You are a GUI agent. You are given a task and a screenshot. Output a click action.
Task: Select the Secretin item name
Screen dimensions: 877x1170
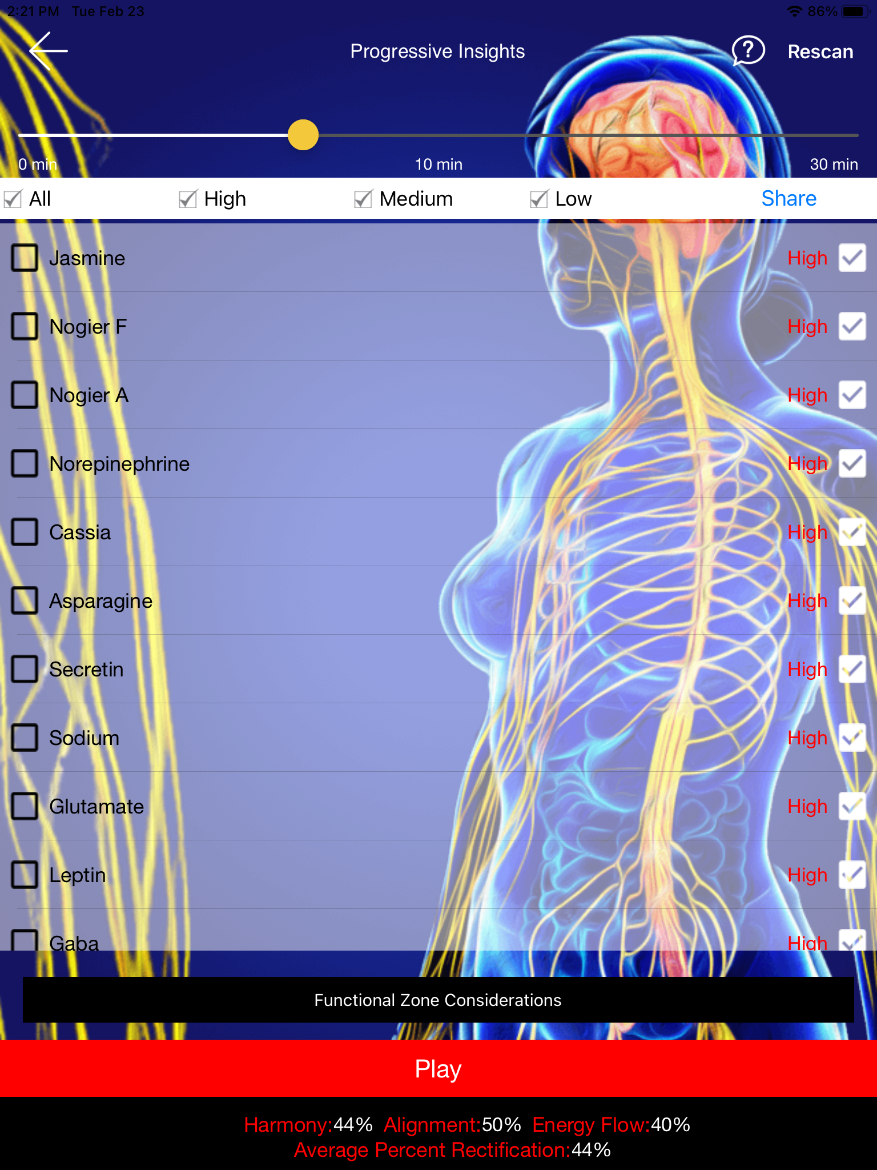tap(86, 670)
